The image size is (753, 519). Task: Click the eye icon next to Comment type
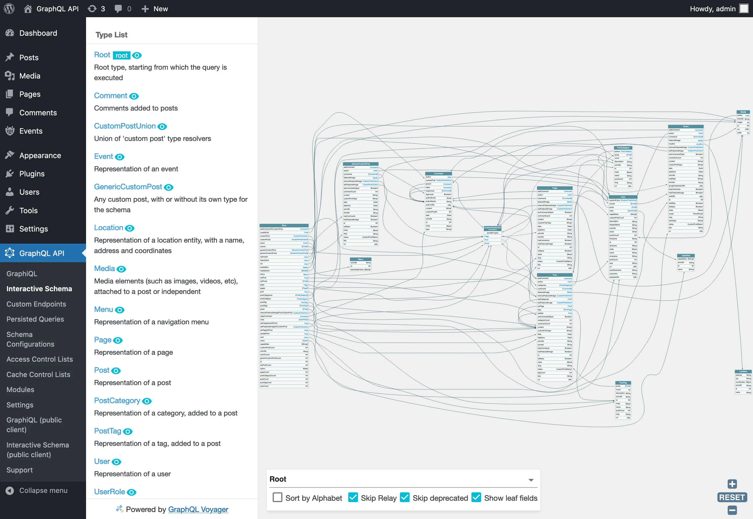(134, 96)
